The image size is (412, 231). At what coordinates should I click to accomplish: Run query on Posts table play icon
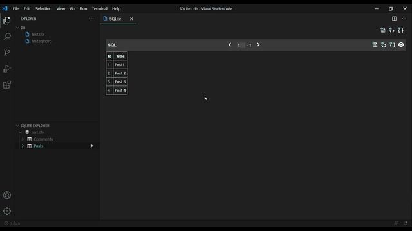tap(91, 146)
